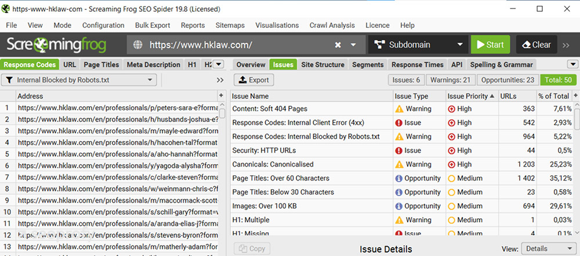Open the Subdomain crawl scope dropdown
Viewport: 580px width, 256px height.
click(x=418, y=45)
